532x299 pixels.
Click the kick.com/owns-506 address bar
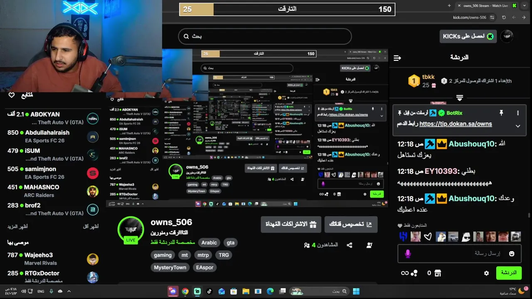click(x=470, y=17)
